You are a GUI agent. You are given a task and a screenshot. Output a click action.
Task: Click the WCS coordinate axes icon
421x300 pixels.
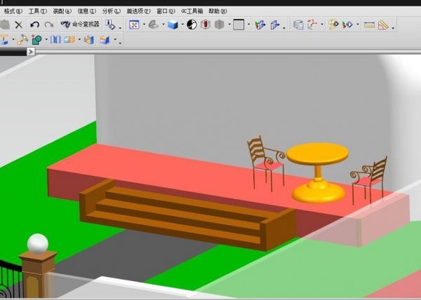point(313,25)
